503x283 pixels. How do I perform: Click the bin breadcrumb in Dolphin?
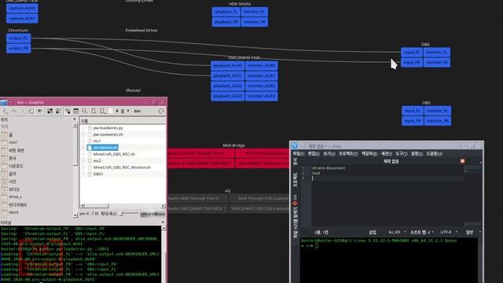click(138, 111)
